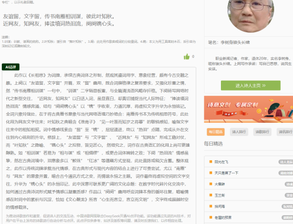This screenshot has height=224, width=293.
Task: Click the gray tag next to 天只是黑了一下
Action: [286, 173]
